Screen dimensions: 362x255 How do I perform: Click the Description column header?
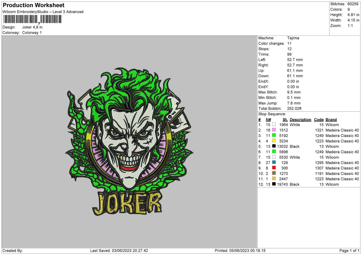(300, 120)
